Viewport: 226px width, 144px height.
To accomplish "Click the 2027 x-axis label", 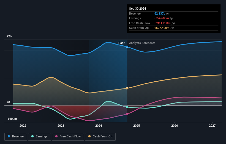I will pos(212,126).
